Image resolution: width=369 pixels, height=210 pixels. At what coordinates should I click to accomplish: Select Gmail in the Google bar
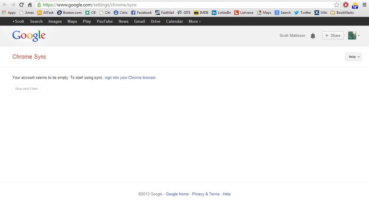139,21
